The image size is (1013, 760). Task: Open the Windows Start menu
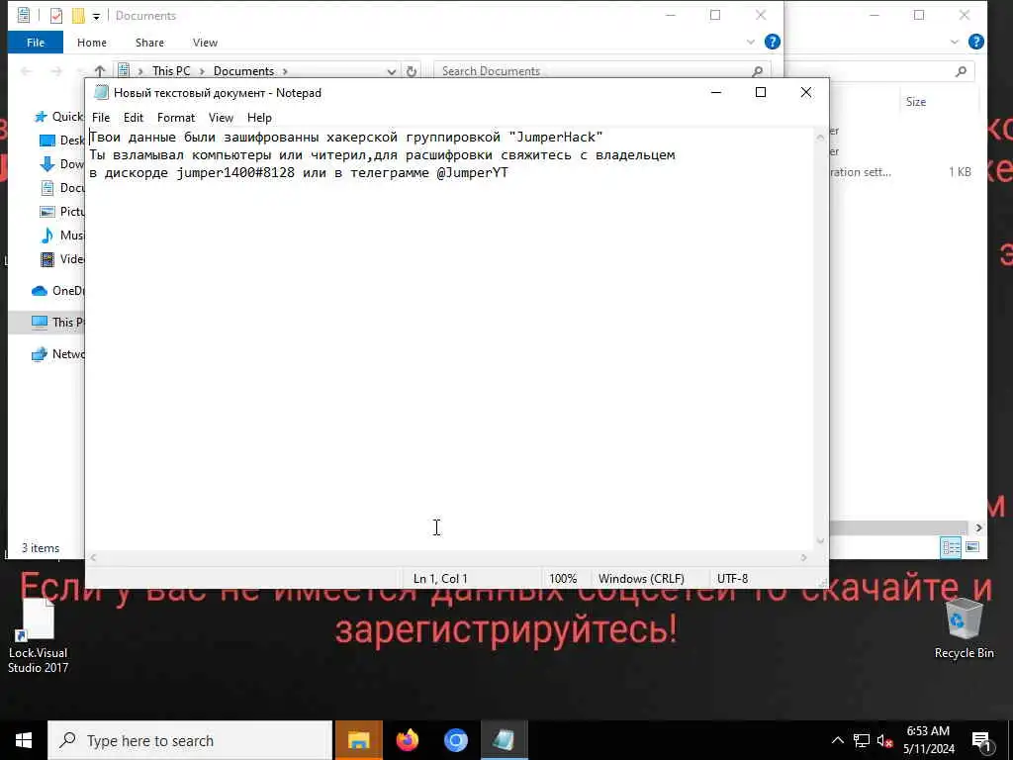(24, 740)
